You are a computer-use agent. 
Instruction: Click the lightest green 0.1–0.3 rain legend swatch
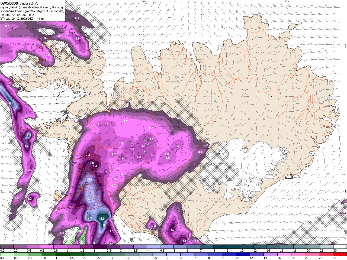point(7,254)
